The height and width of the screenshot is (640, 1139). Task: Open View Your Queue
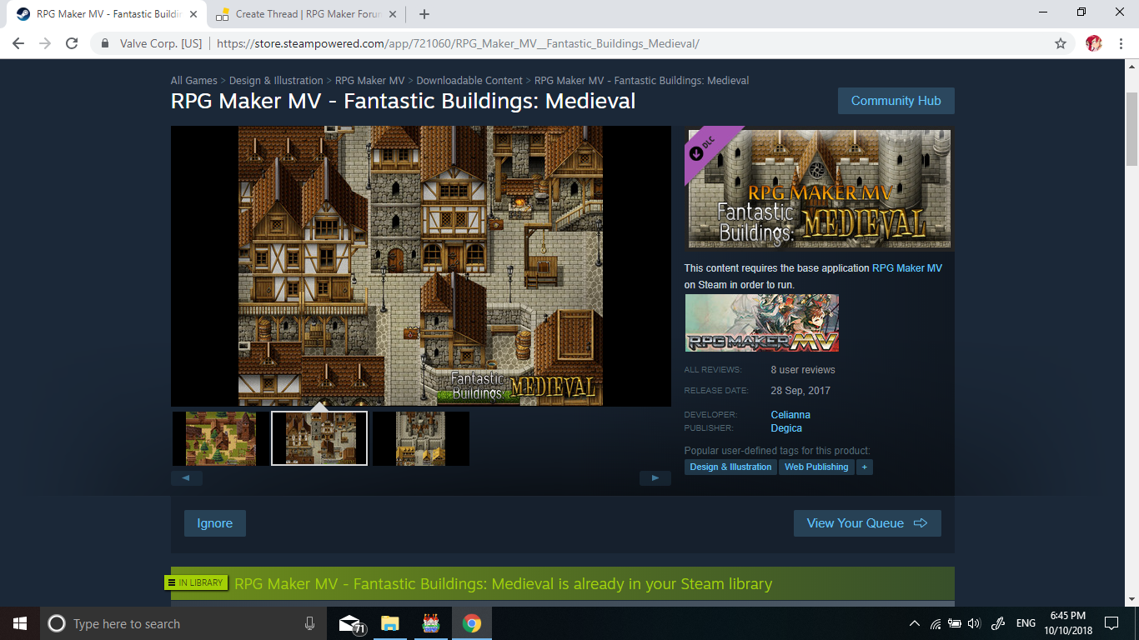tap(867, 523)
